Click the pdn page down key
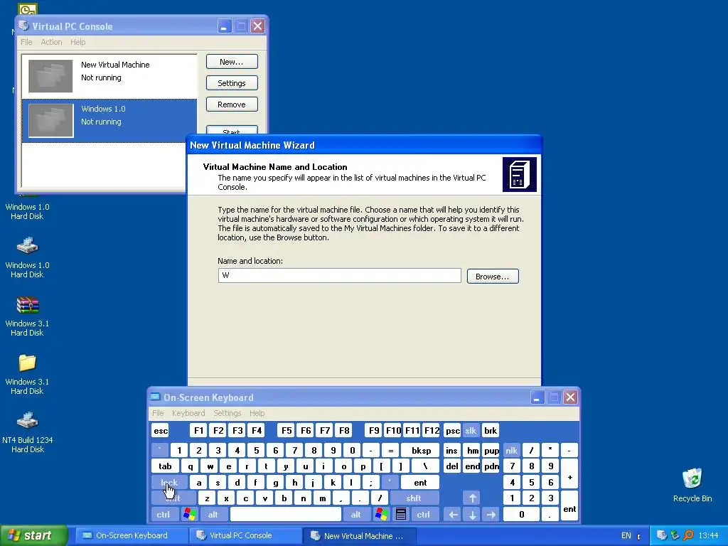The height and width of the screenshot is (546, 728). coord(491,466)
